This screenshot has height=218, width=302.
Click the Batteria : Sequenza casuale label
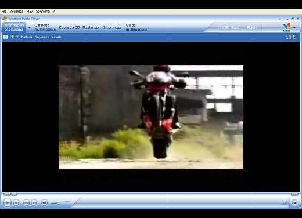pyautogui.click(x=41, y=37)
